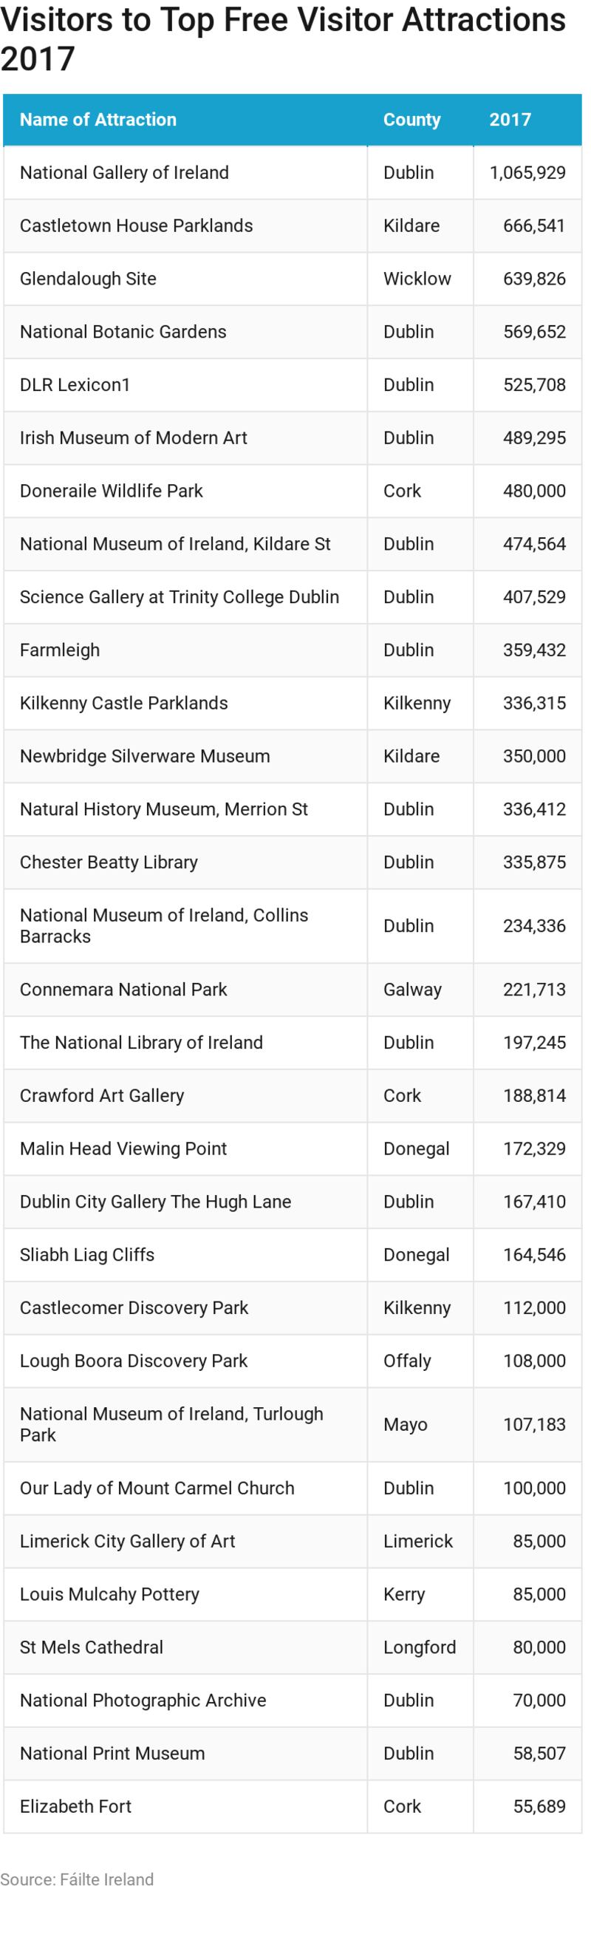Select the DLR Lexicon1 table cell
591x1940 pixels.
(x=75, y=385)
